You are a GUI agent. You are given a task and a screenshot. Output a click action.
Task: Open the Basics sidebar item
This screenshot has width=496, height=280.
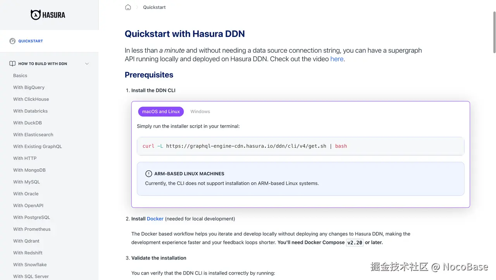[20, 76]
